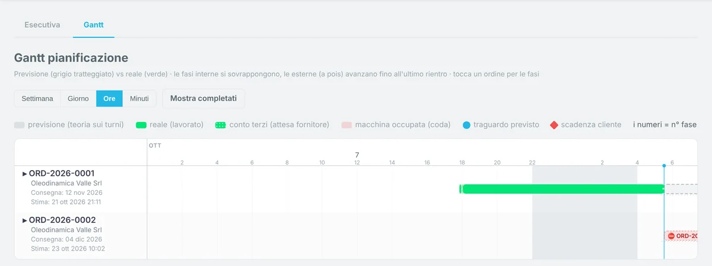Click the green reale bar of ORD-2026-0001
Screen dimensions: 712x266
(x=562, y=189)
